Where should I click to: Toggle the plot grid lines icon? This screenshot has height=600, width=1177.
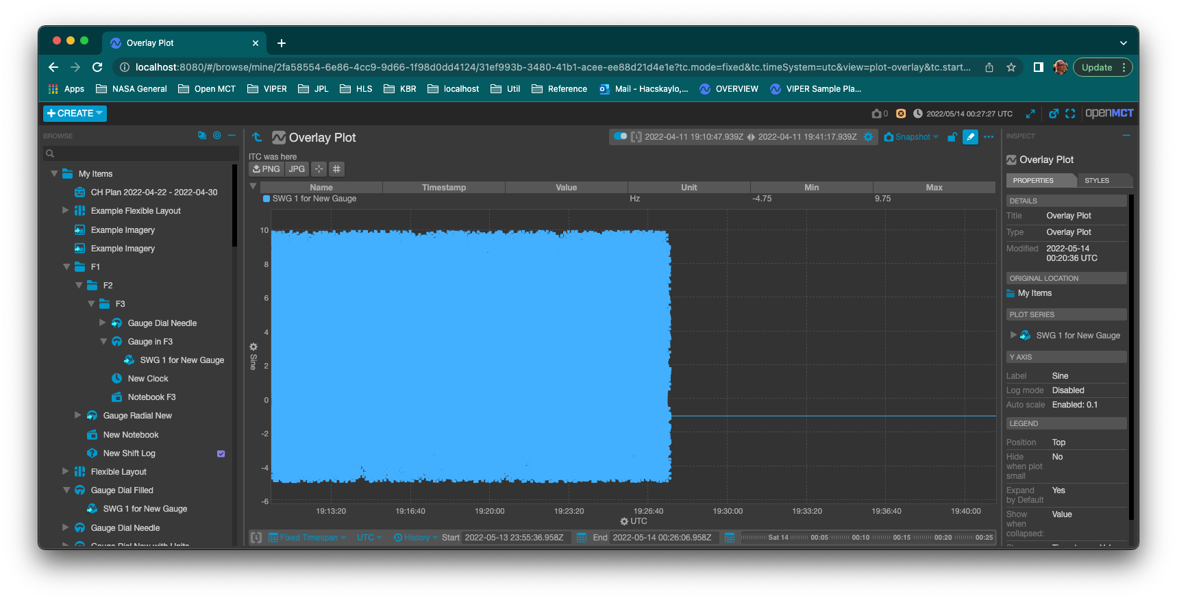(x=336, y=169)
